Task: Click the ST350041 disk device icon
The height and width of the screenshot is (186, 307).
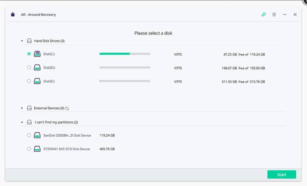Action: (37, 149)
